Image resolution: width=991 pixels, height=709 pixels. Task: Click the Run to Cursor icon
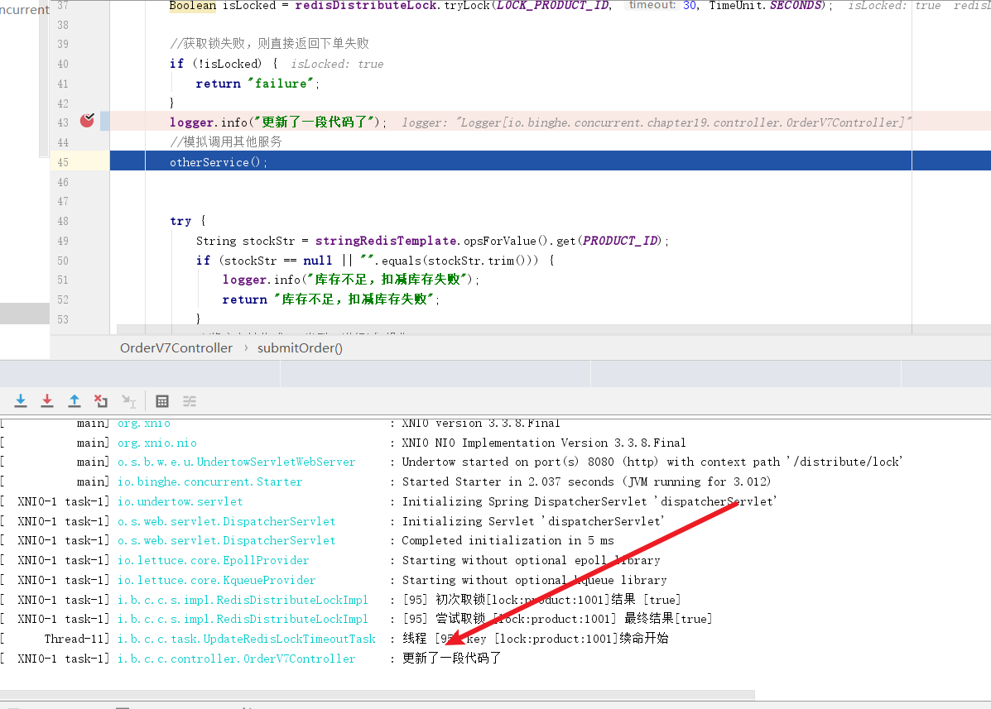tap(128, 401)
